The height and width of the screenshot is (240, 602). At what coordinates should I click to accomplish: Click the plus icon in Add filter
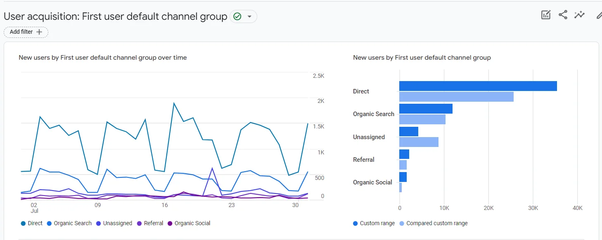[x=40, y=32]
